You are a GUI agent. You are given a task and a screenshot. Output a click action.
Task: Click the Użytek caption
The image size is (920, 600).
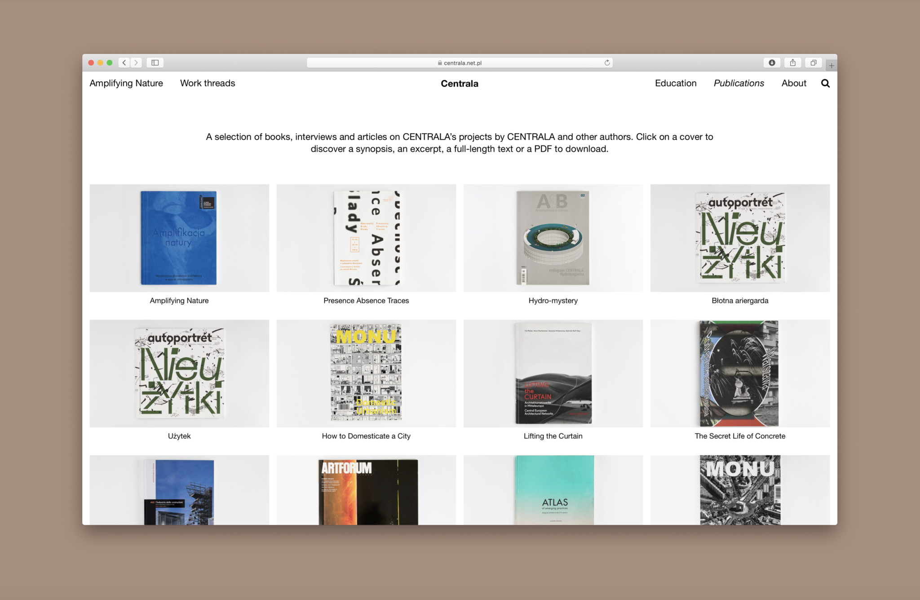[x=179, y=436]
